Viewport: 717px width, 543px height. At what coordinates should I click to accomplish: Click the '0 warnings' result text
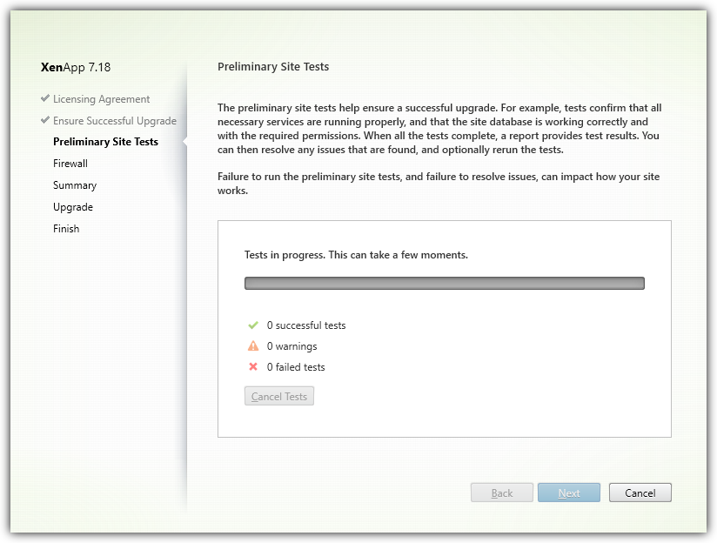coord(291,346)
